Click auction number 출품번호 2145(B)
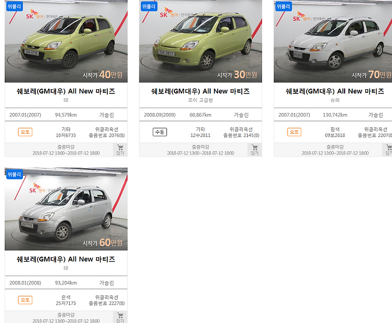 click(241, 135)
